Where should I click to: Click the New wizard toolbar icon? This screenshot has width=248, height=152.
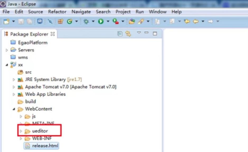coord(7,21)
